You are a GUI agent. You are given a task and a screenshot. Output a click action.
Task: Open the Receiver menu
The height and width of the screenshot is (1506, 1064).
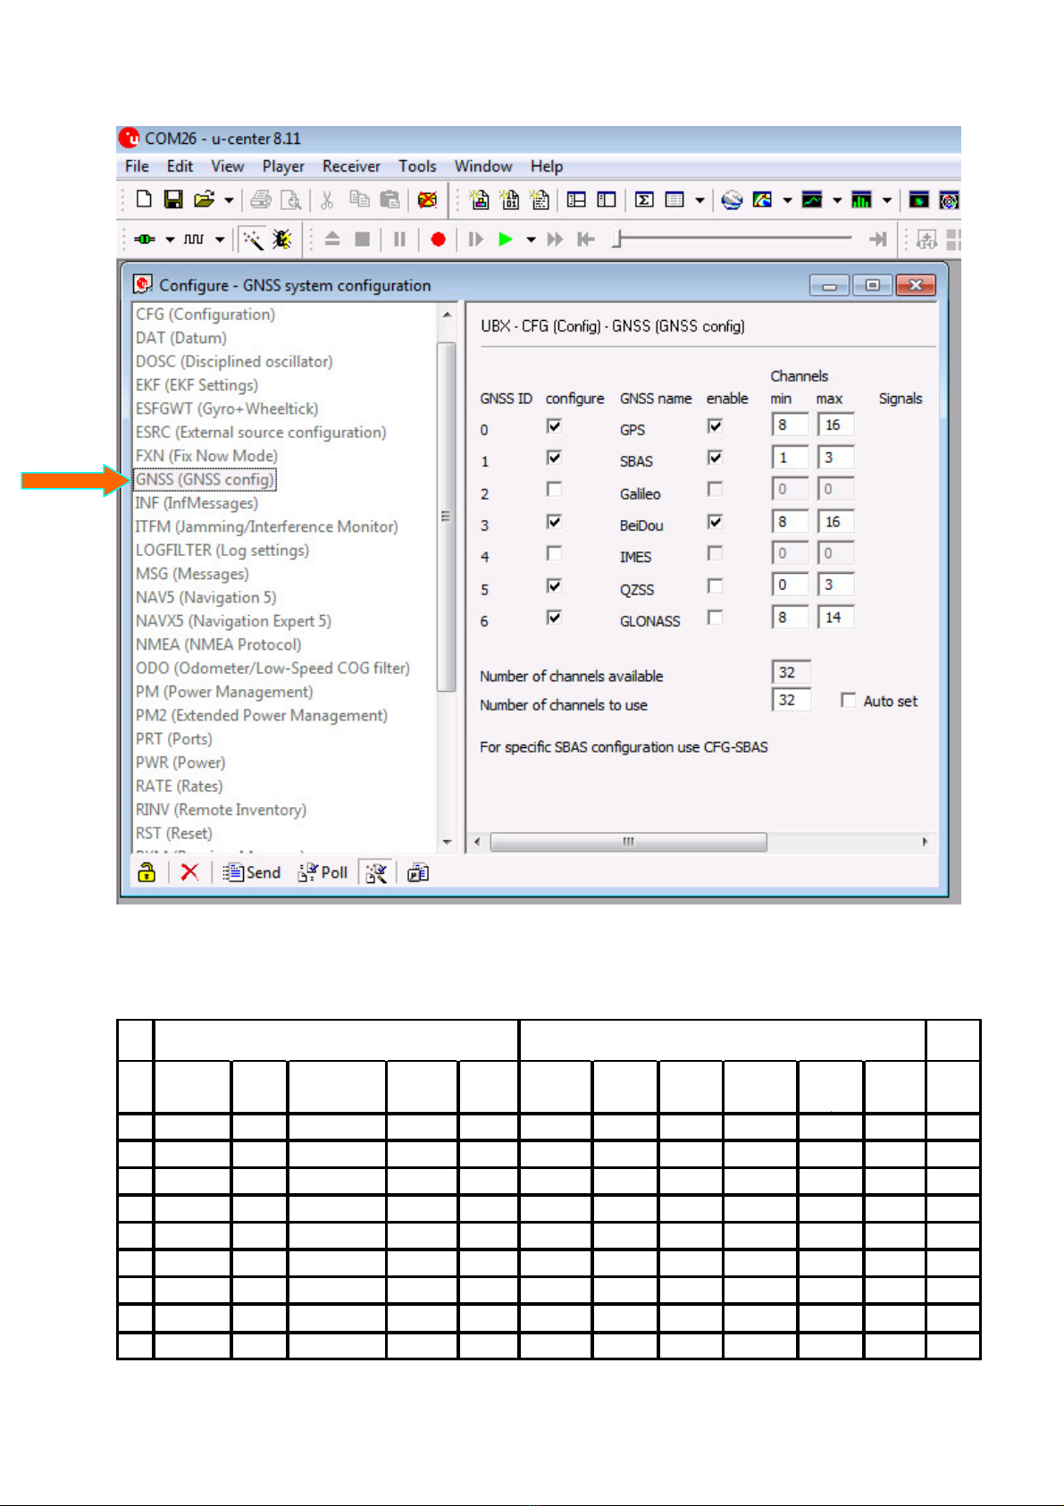click(x=351, y=166)
